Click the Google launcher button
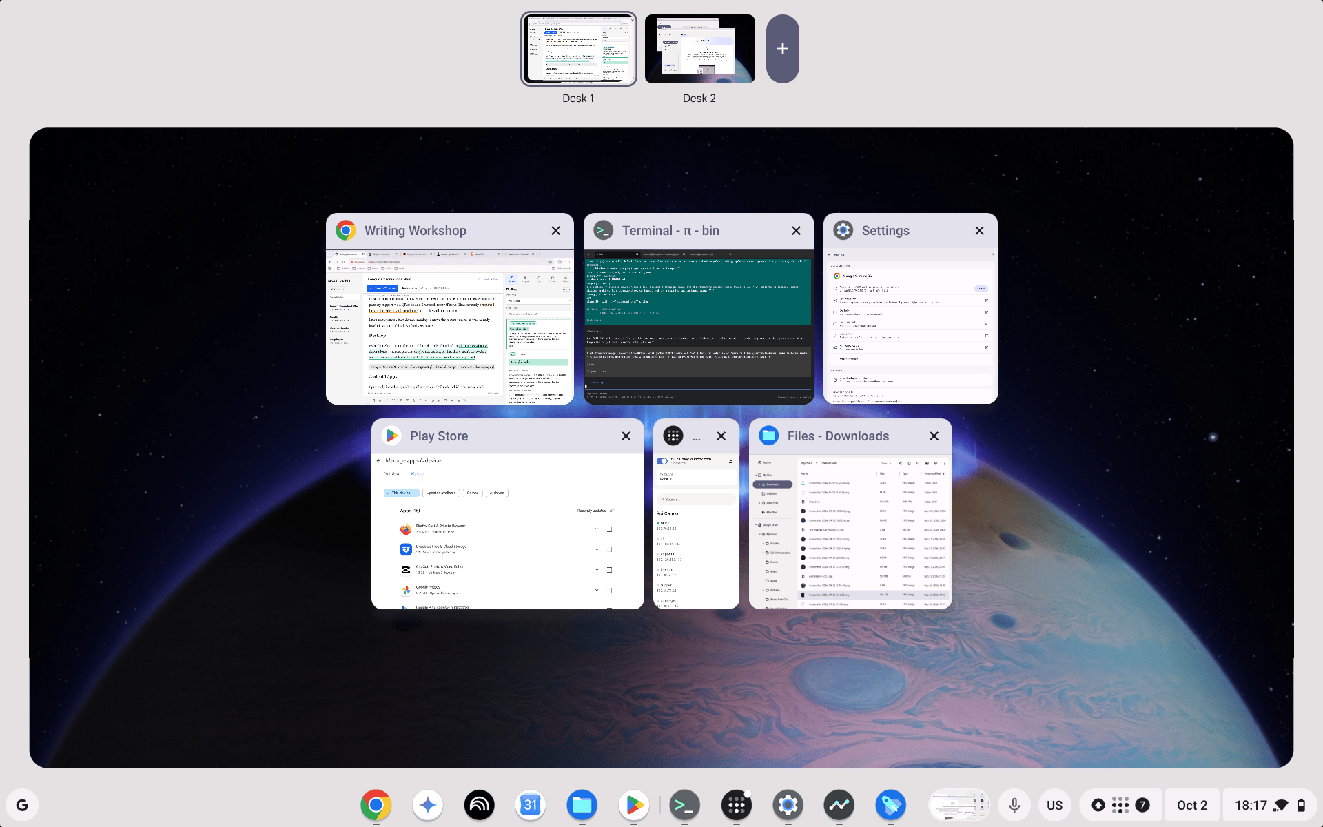1323x827 pixels. click(x=22, y=805)
